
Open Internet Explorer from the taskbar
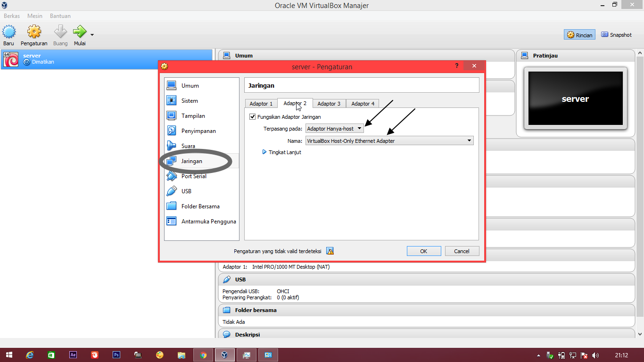pyautogui.click(x=31, y=355)
